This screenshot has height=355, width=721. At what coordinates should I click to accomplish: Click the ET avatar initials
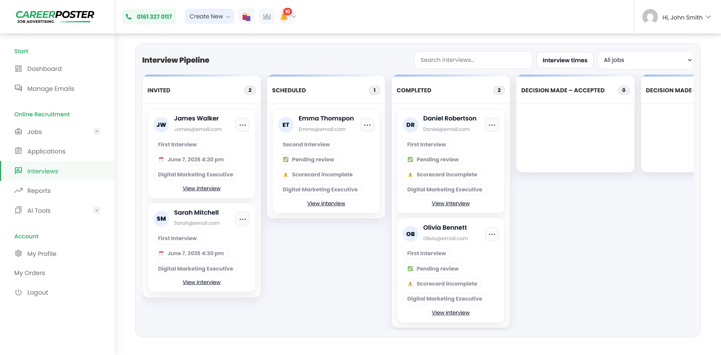[286, 125]
